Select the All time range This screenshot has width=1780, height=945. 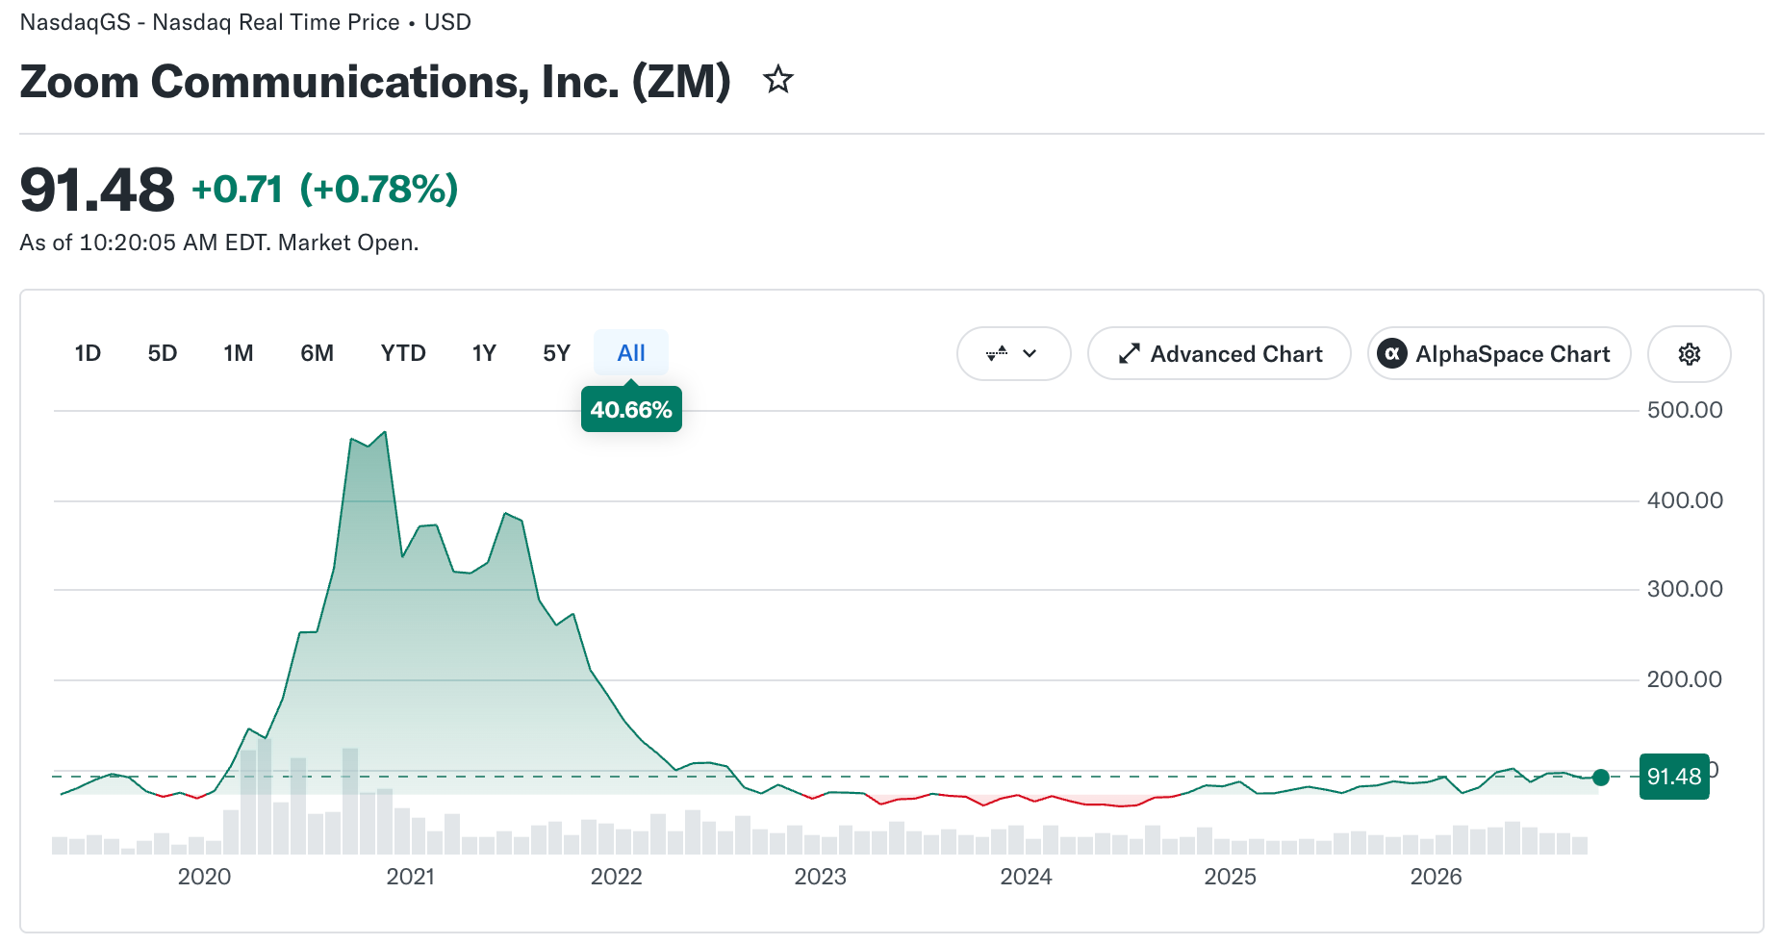[x=631, y=353]
